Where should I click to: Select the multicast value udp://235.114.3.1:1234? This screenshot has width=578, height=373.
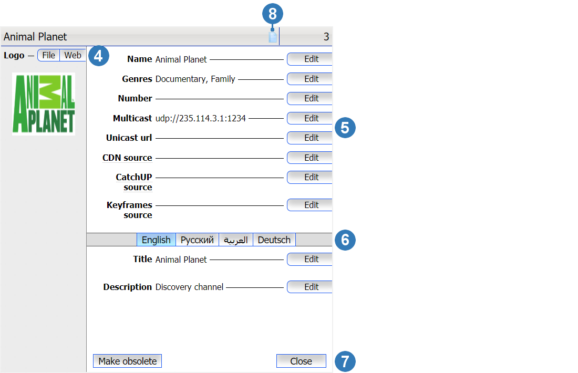201,118
